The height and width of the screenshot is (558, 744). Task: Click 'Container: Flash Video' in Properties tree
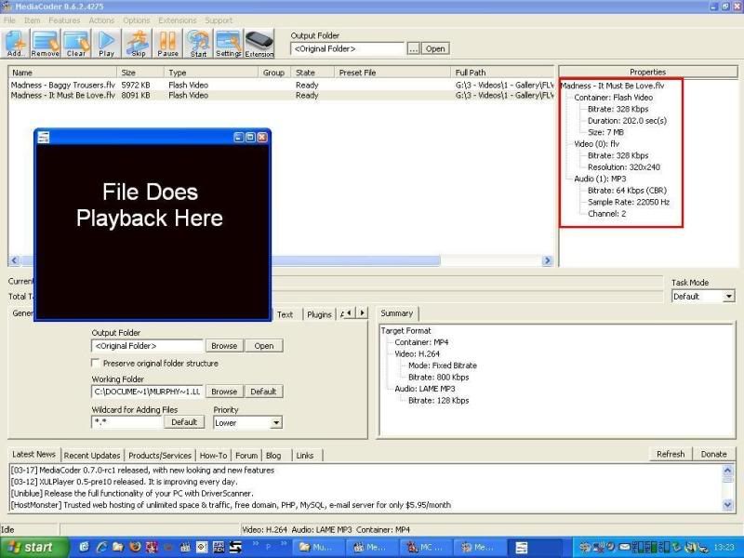(x=613, y=98)
